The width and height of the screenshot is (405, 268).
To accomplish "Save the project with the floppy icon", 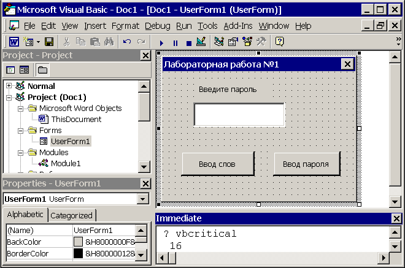I will pyautogui.click(x=49, y=42).
